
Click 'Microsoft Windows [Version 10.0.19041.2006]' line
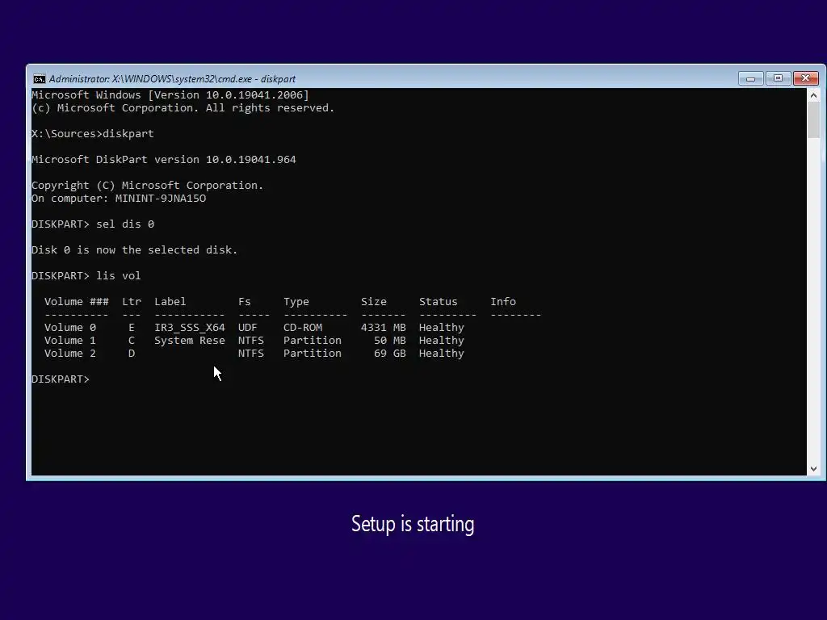coord(170,95)
